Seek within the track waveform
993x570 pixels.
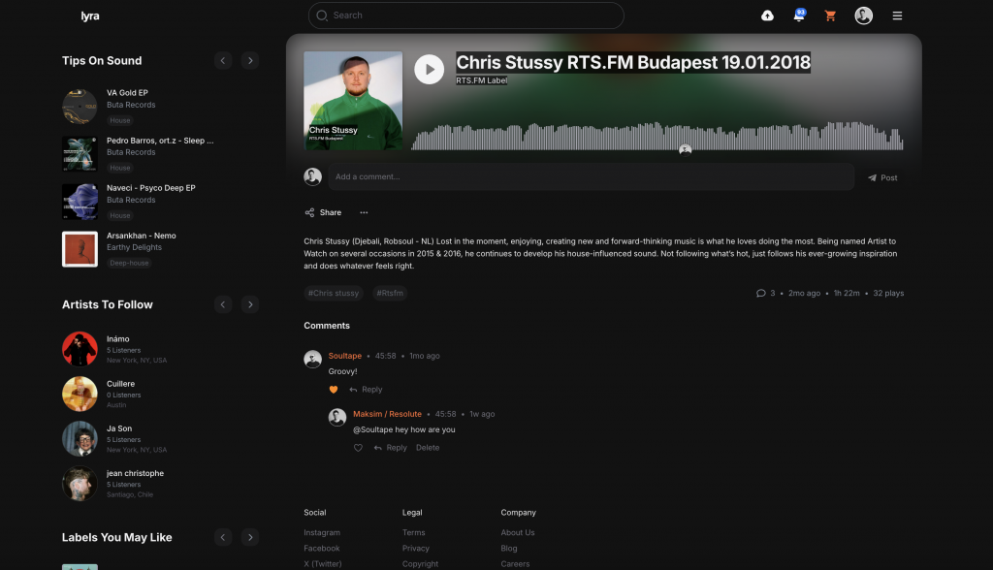point(657,137)
